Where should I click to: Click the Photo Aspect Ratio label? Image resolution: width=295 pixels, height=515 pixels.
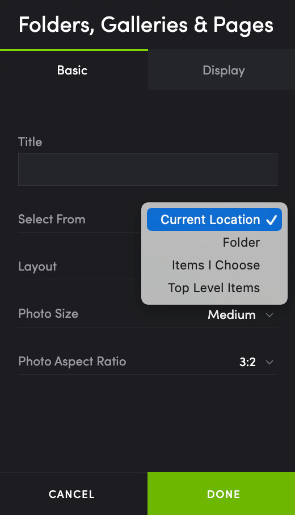72,362
